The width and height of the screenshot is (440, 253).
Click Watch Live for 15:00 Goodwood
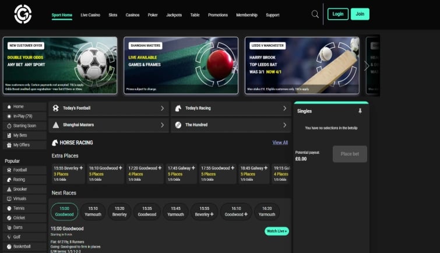(x=276, y=231)
